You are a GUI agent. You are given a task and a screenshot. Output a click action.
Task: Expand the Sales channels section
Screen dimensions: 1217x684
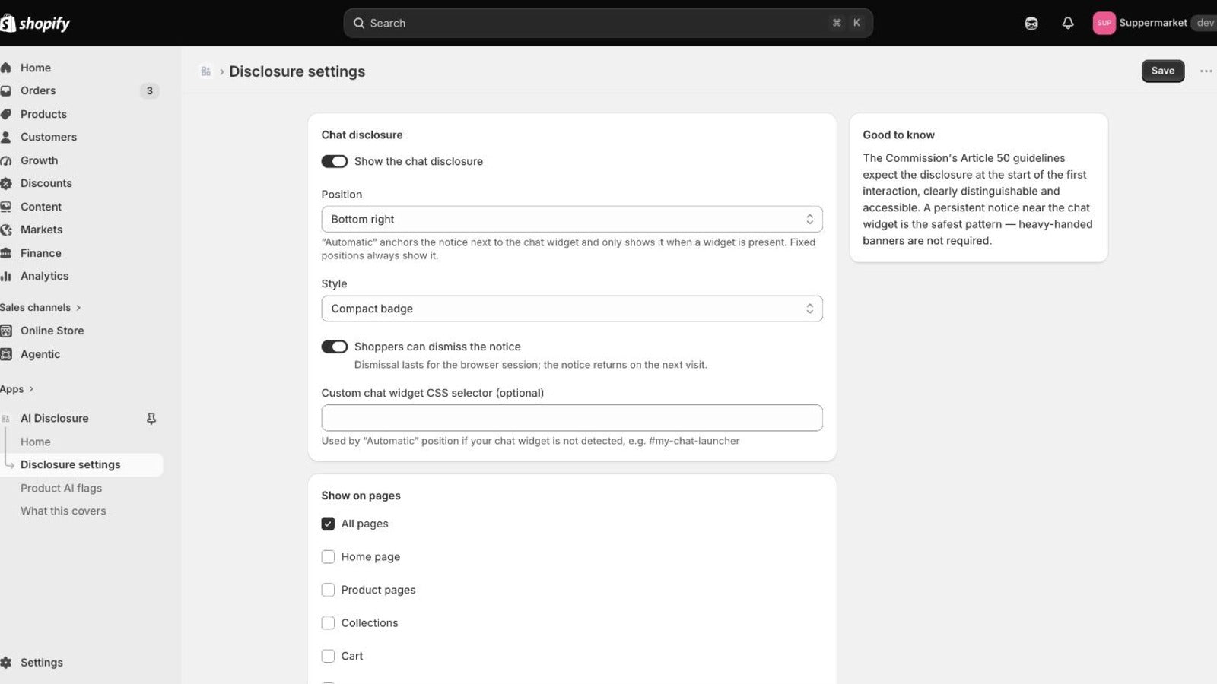pos(40,307)
